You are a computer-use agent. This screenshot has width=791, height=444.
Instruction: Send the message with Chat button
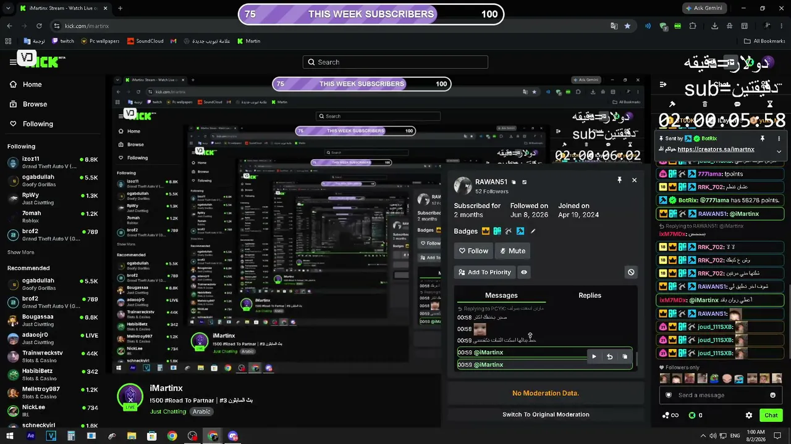coord(771,415)
